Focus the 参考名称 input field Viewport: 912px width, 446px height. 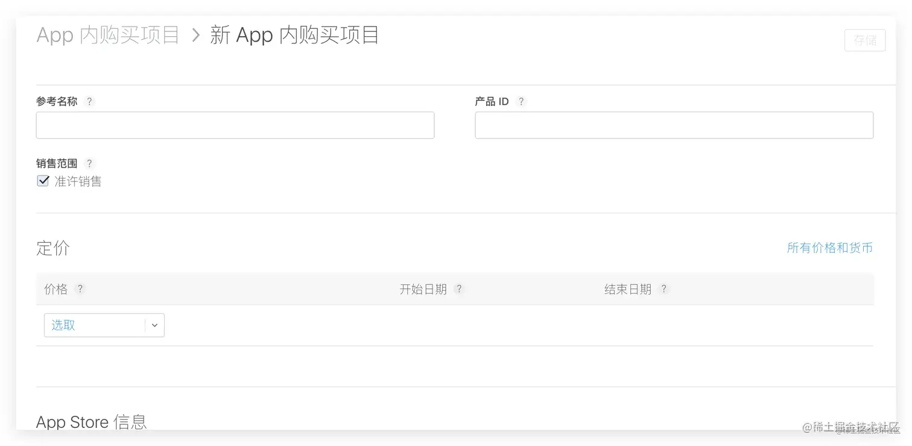point(235,125)
